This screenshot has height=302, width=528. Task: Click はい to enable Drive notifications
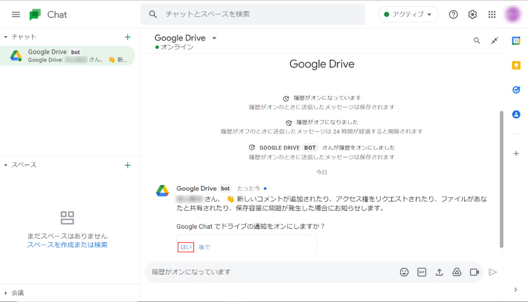point(186,247)
